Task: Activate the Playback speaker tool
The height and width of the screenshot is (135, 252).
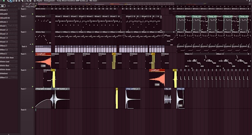Action: [x=30, y=1]
